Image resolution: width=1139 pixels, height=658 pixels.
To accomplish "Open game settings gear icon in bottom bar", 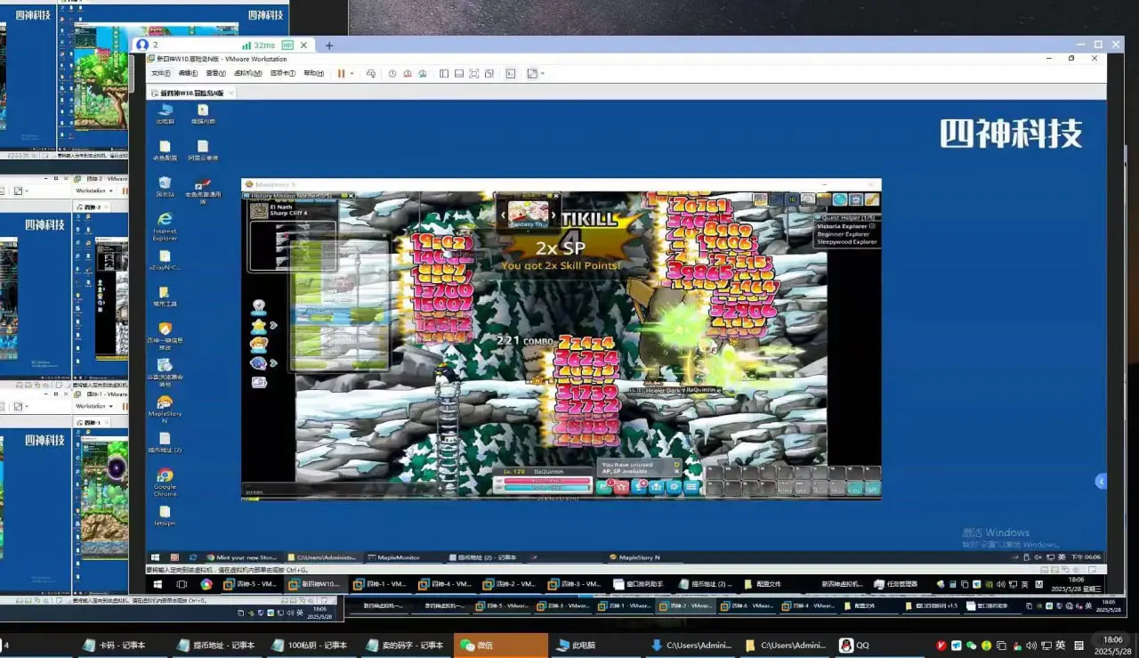I will [674, 487].
